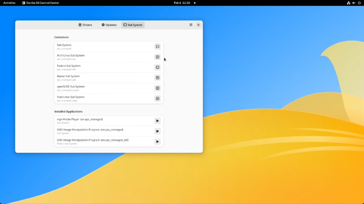This screenshot has width=364, height=204.
Task: Launch GNU Image Manipulation Program on apx_managed
Action: point(157,131)
